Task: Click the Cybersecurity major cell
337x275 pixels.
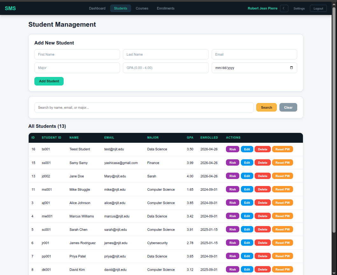Action: click(157, 243)
